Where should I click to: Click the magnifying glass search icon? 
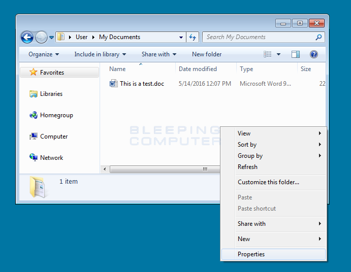point(318,37)
